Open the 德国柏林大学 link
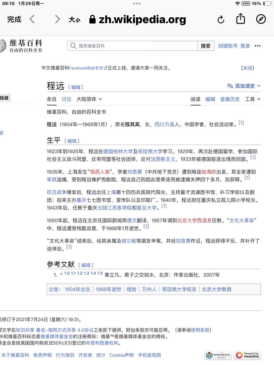The width and height of the screenshot is (274, 365). 118,151
